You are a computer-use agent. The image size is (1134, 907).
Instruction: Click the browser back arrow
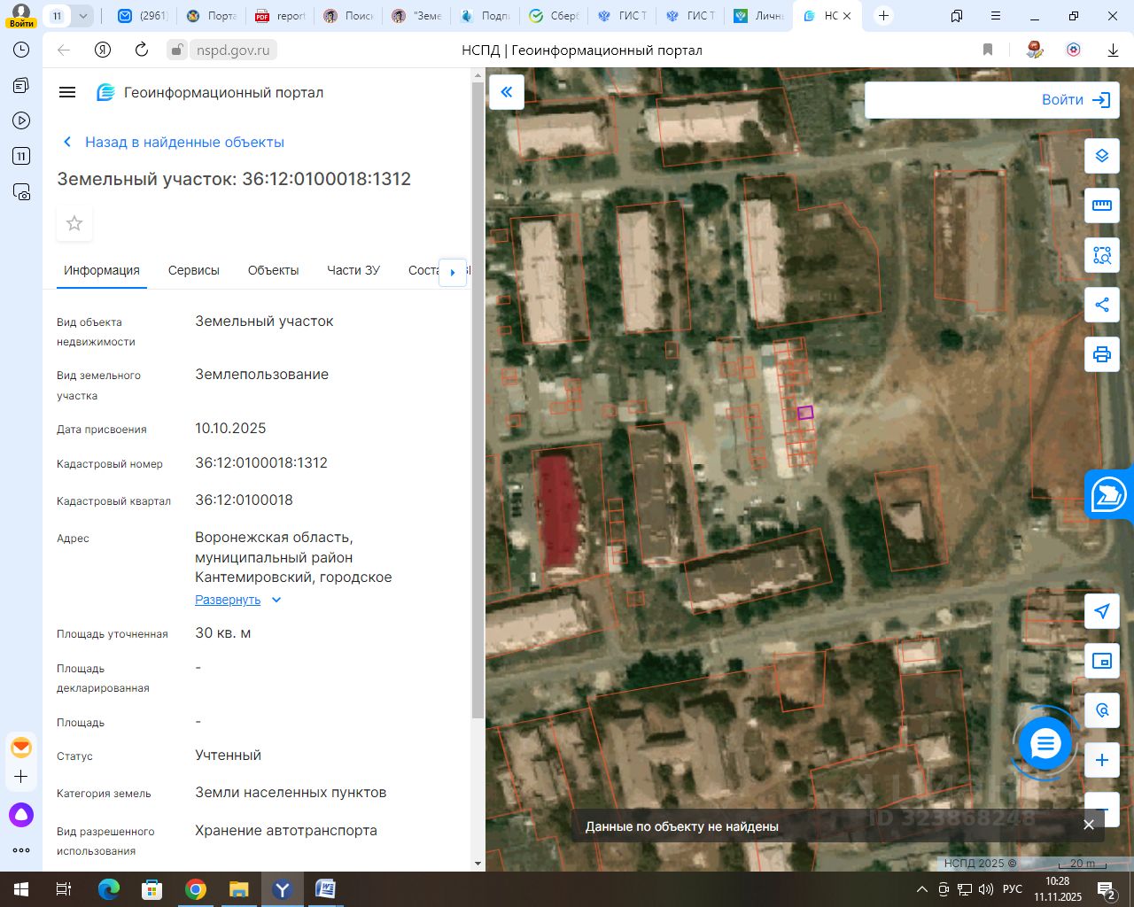[x=64, y=50]
